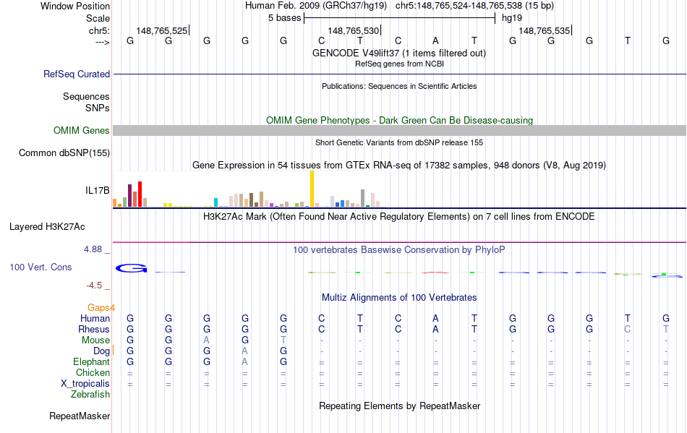Click the GENCODE V49lift37 track title

tap(398, 53)
